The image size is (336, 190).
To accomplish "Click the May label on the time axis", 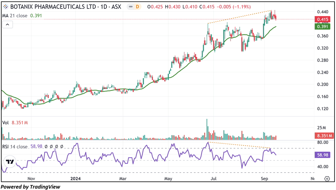I will tap(168, 179).
